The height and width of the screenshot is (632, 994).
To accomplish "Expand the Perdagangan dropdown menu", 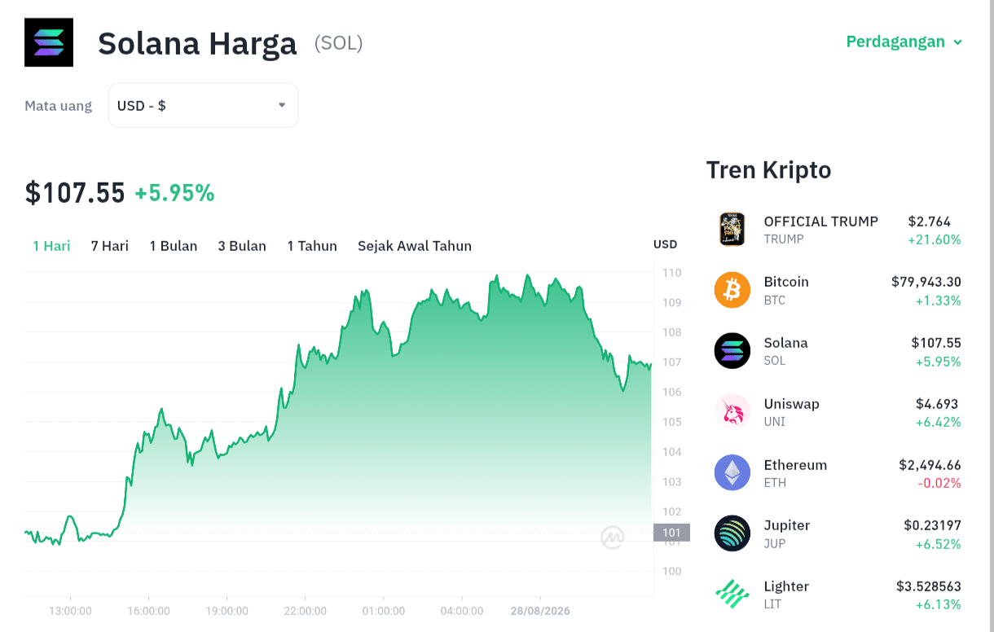I will tap(904, 42).
